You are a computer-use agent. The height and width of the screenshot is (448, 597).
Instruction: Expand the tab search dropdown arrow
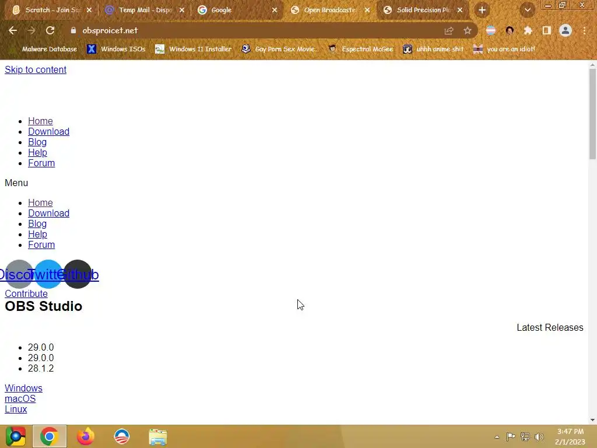tap(527, 10)
